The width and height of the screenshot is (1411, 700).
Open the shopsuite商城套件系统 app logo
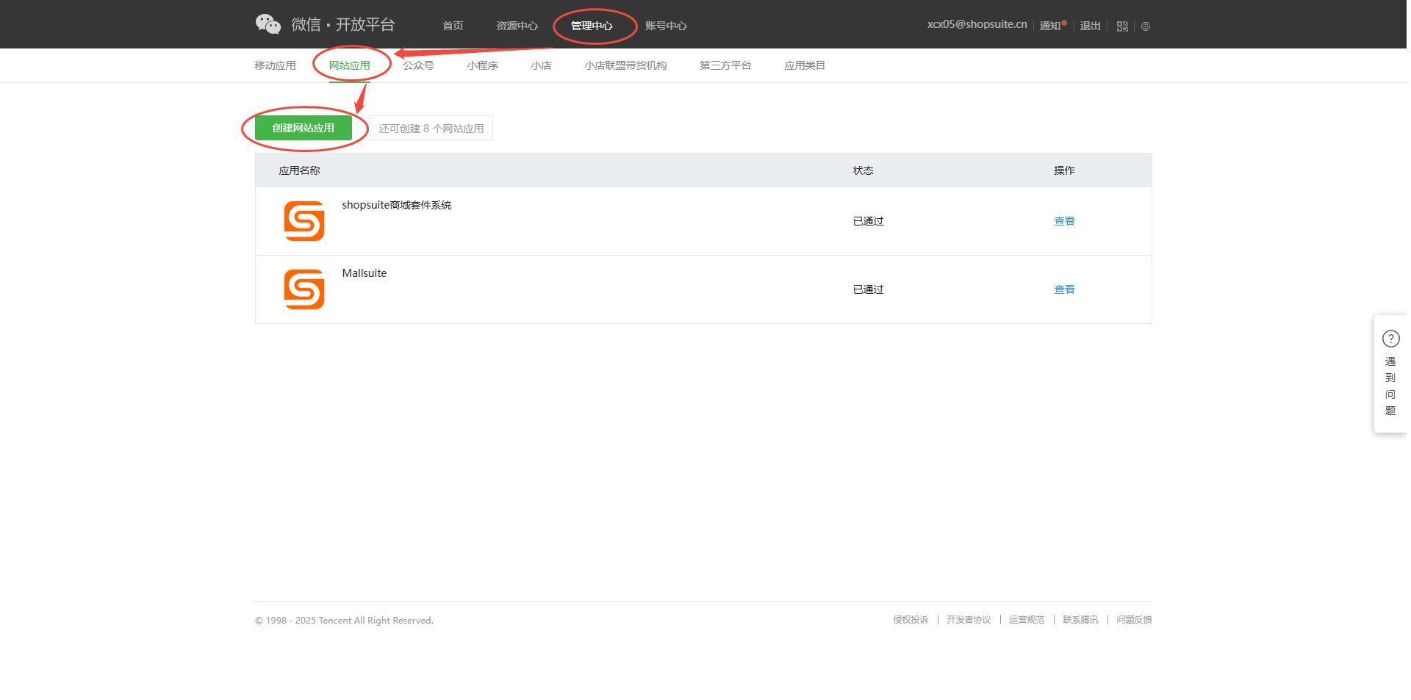(x=304, y=221)
